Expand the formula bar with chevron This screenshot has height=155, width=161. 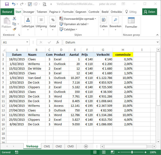click(x=158, y=42)
